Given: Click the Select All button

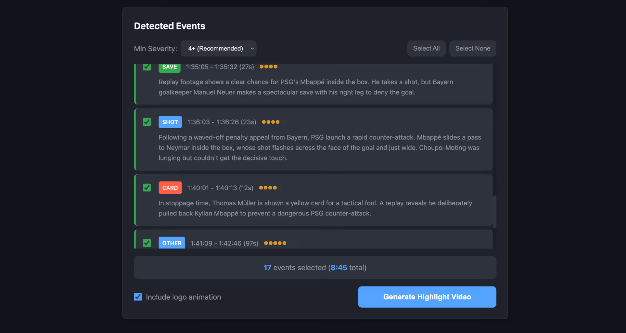Looking at the screenshot, I should (426, 48).
